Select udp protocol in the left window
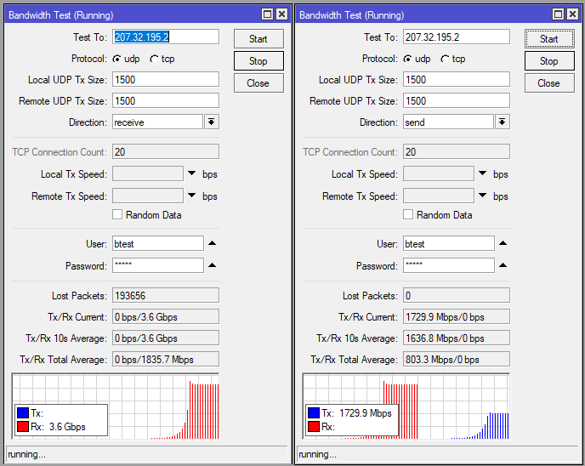Viewport: 585px width, 466px height. [117, 60]
